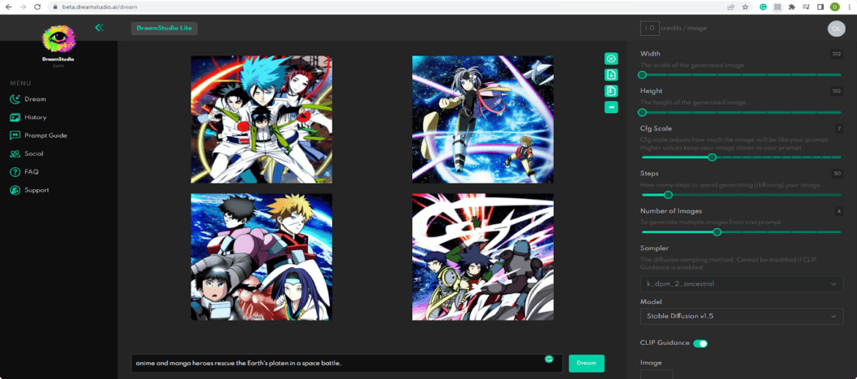
Task: Click the Steps value 50 badge
Action: tap(837, 174)
